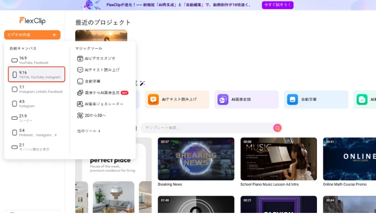Click the blue 自動字幕 card icon
Viewport: 376px width, 214px height.
coord(292,100)
